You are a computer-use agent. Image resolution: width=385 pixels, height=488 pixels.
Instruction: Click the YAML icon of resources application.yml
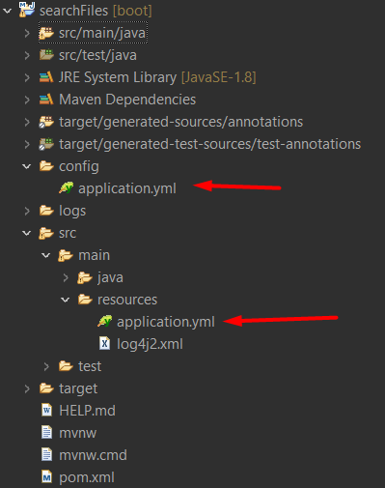tap(105, 322)
